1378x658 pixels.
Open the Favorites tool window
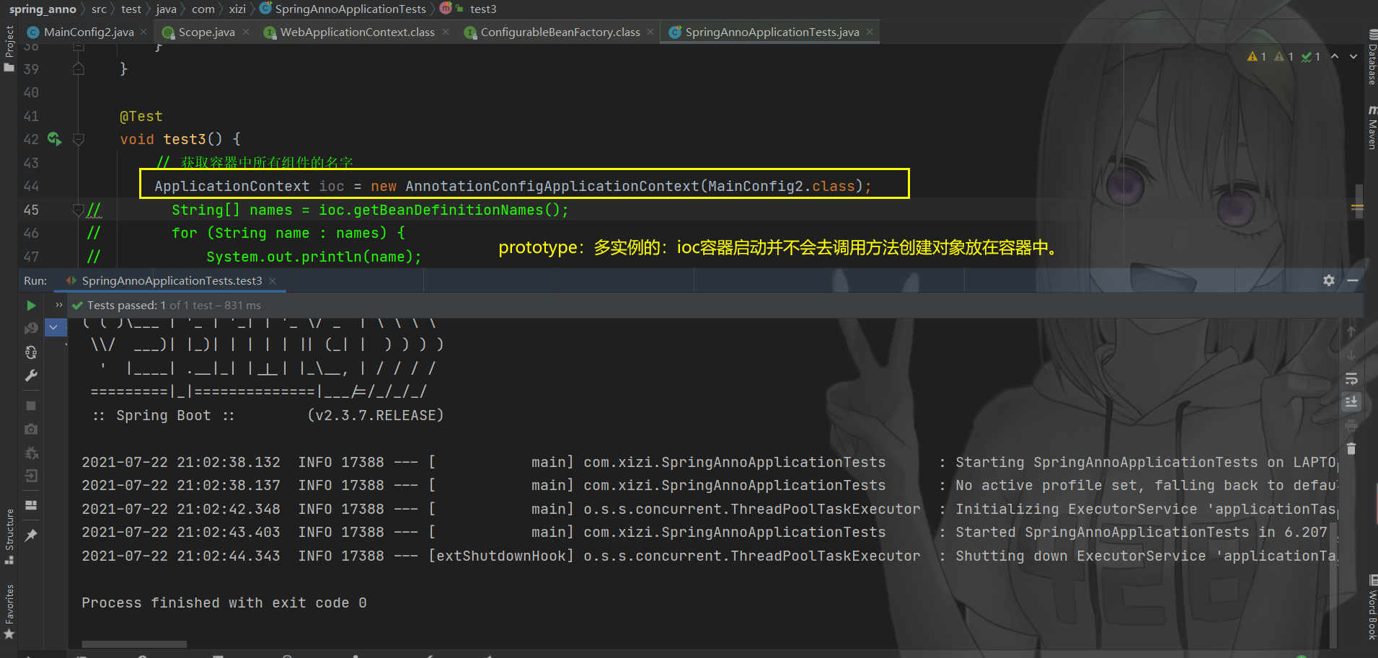[x=9, y=612]
